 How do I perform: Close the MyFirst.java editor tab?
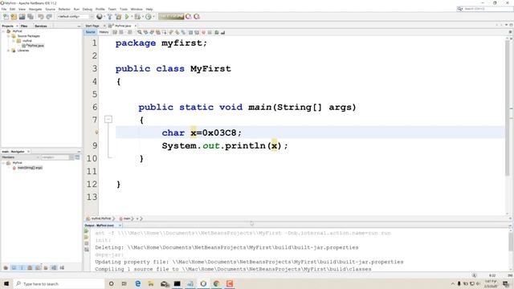click(136, 26)
